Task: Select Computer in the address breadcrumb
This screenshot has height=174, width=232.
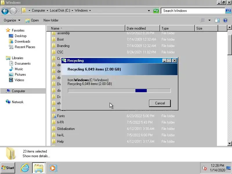Action: 39,10
